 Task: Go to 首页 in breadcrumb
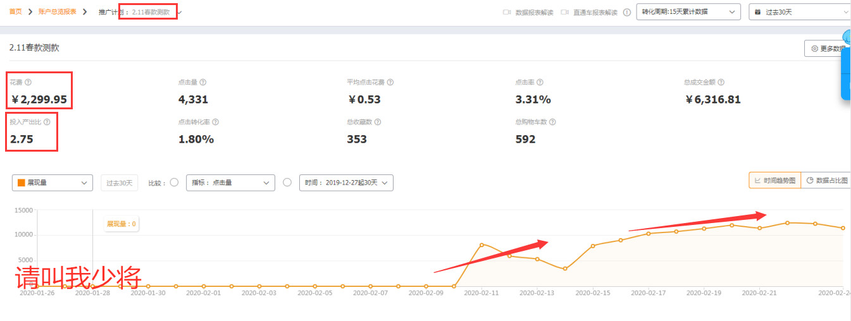pos(16,12)
